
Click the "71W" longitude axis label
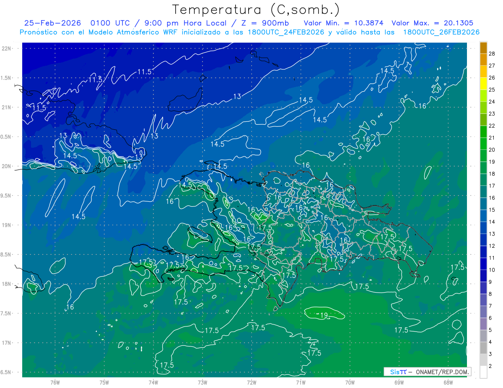(x=301, y=382)
